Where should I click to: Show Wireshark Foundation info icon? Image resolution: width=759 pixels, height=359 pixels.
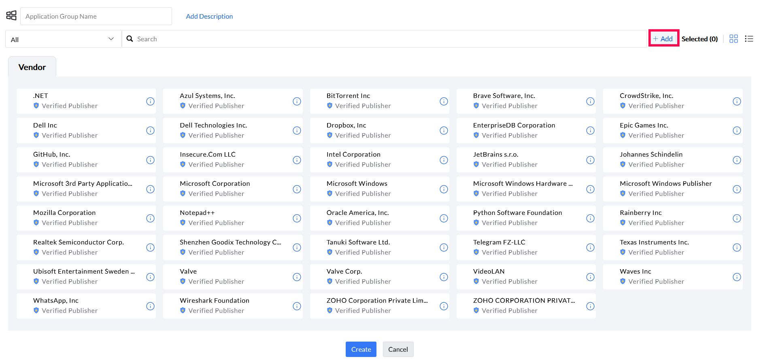pos(297,306)
